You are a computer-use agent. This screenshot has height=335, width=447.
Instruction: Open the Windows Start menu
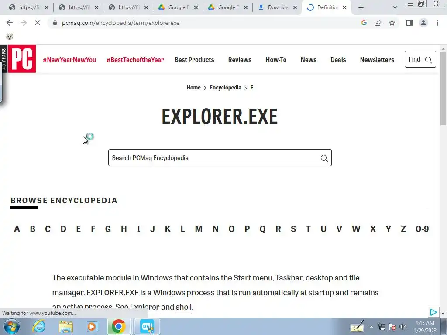click(11, 326)
